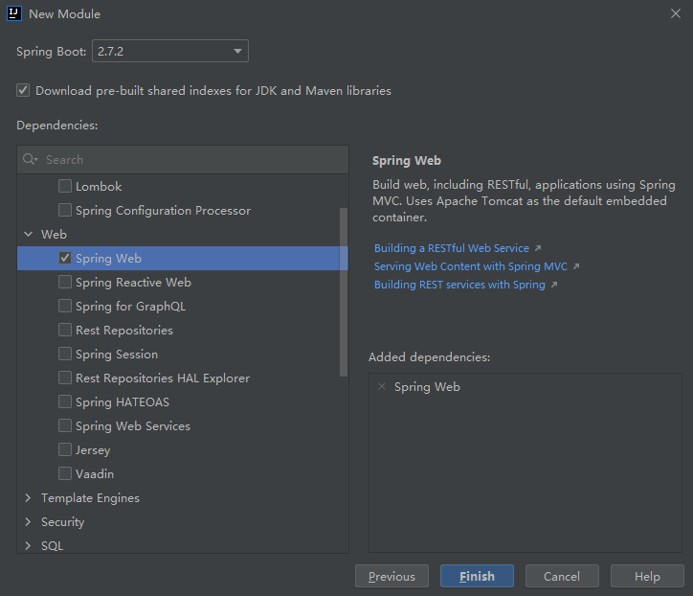The height and width of the screenshot is (596, 693).
Task: Click external arrow beside Serving Web Content link
Action: tap(576, 266)
